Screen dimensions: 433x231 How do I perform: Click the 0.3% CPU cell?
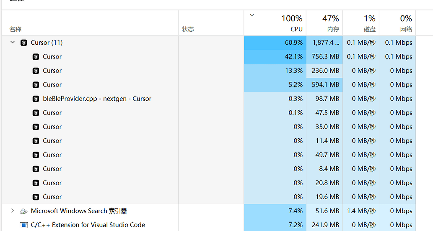point(275,99)
